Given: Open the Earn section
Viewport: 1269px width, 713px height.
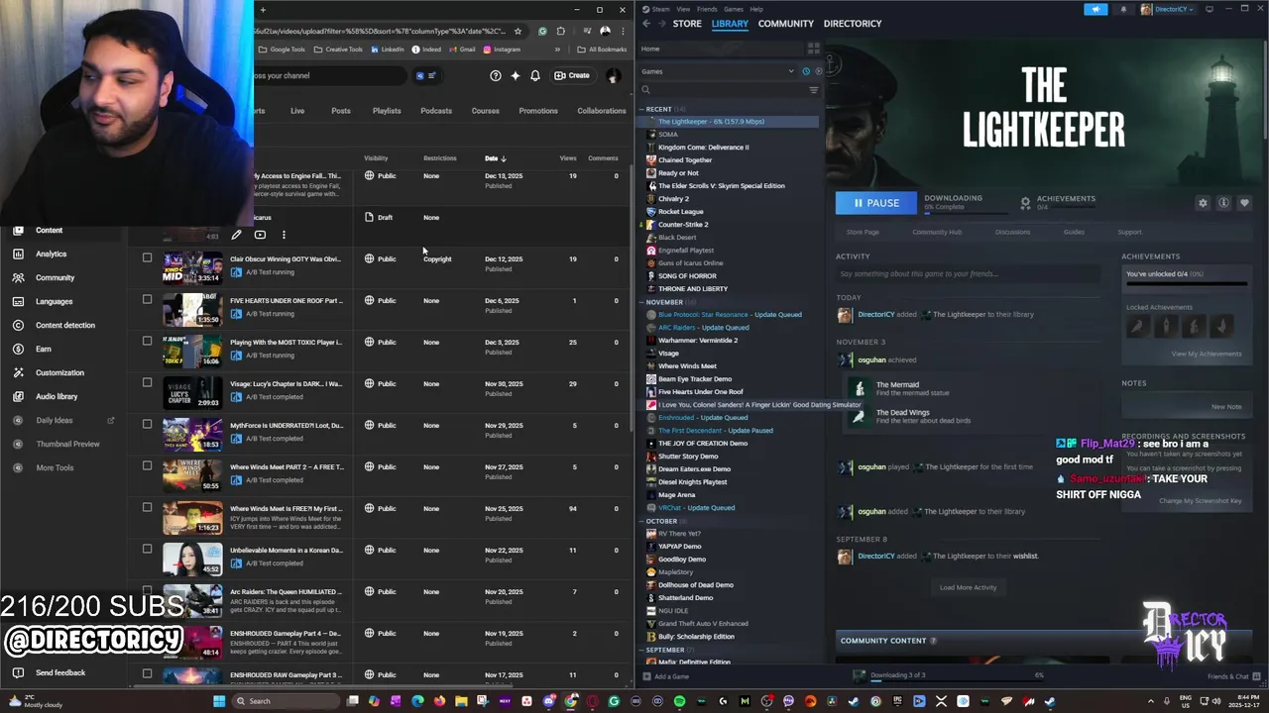Looking at the screenshot, I should (44, 349).
